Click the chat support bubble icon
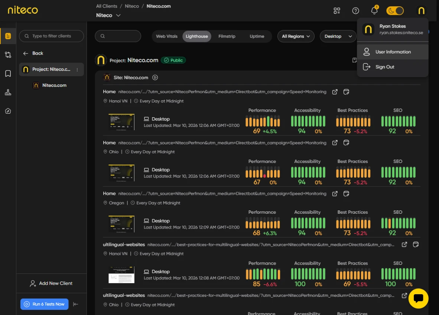Screen dimensions: 439x315 [418, 298]
